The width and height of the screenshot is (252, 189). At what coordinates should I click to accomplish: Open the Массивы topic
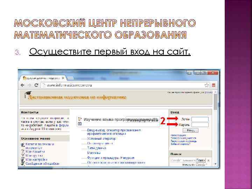pyautogui.click(x=94, y=153)
